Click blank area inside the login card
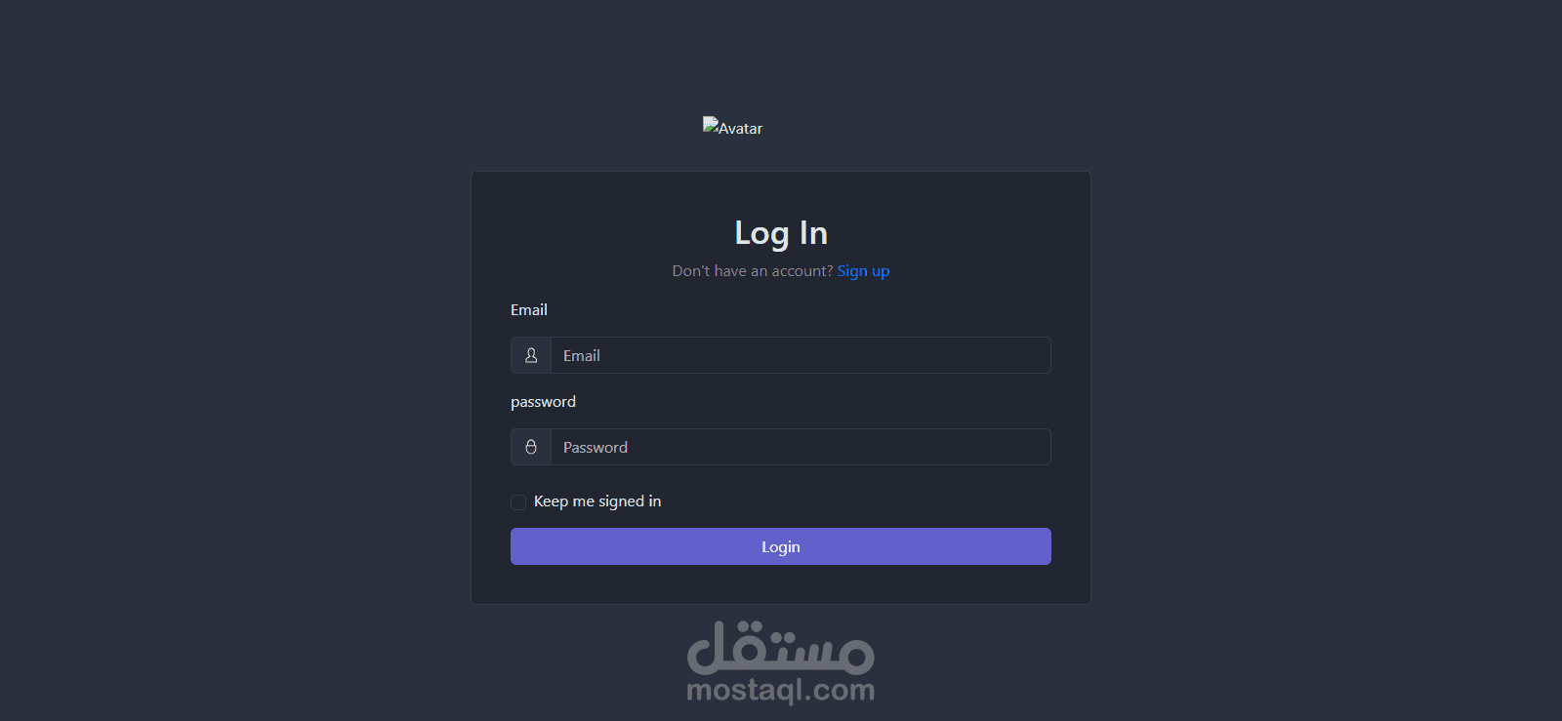Viewport: 1562px width, 721px height. [x=976, y=234]
